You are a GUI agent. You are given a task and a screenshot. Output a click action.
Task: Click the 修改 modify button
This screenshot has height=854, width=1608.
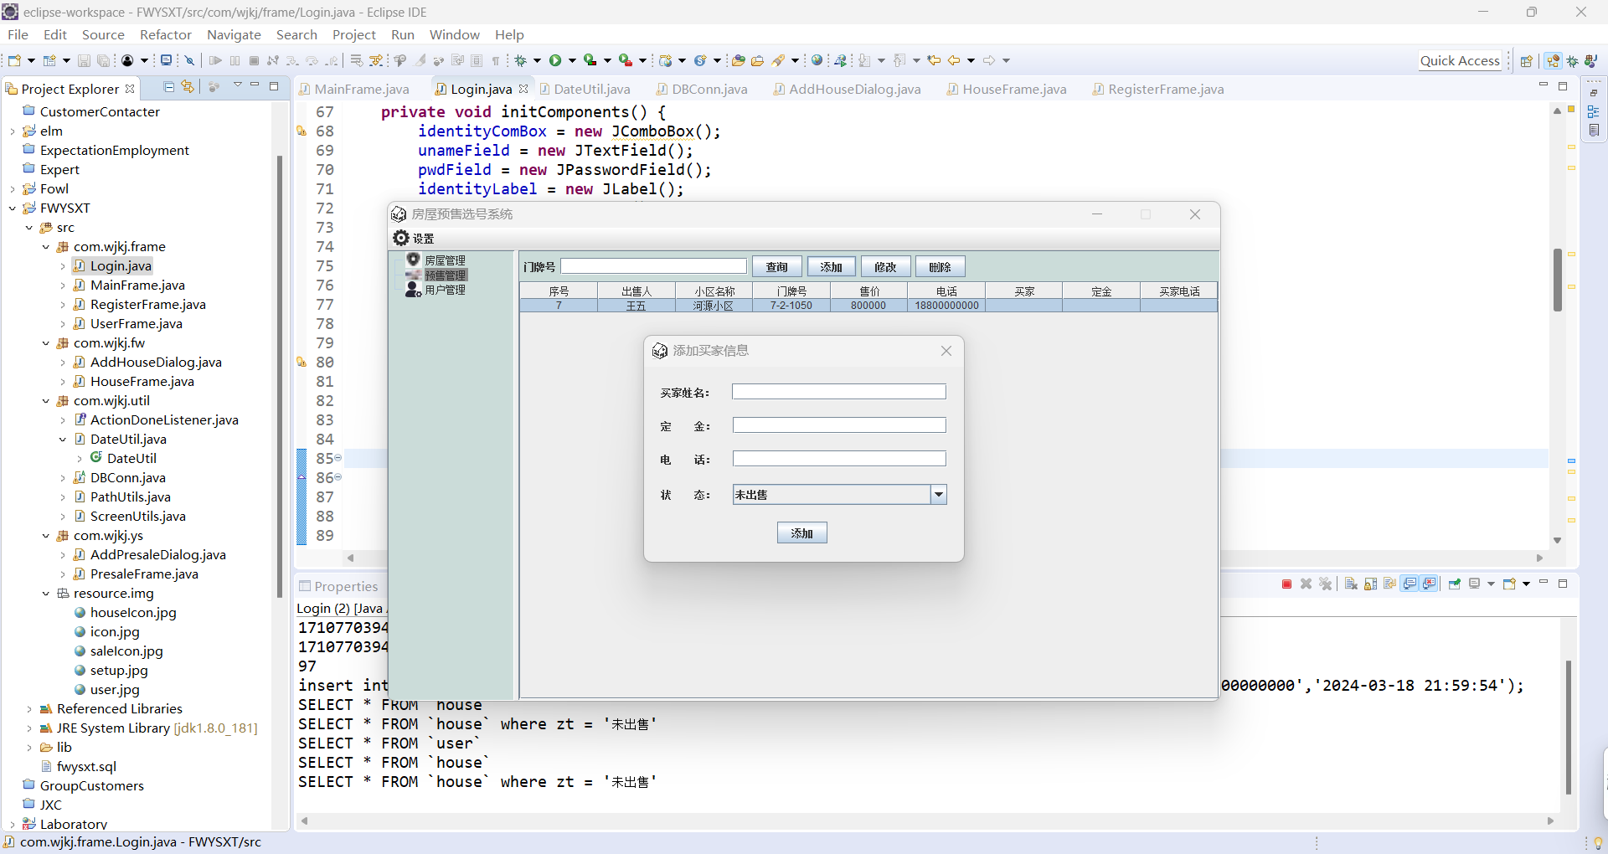pyautogui.click(x=886, y=266)
